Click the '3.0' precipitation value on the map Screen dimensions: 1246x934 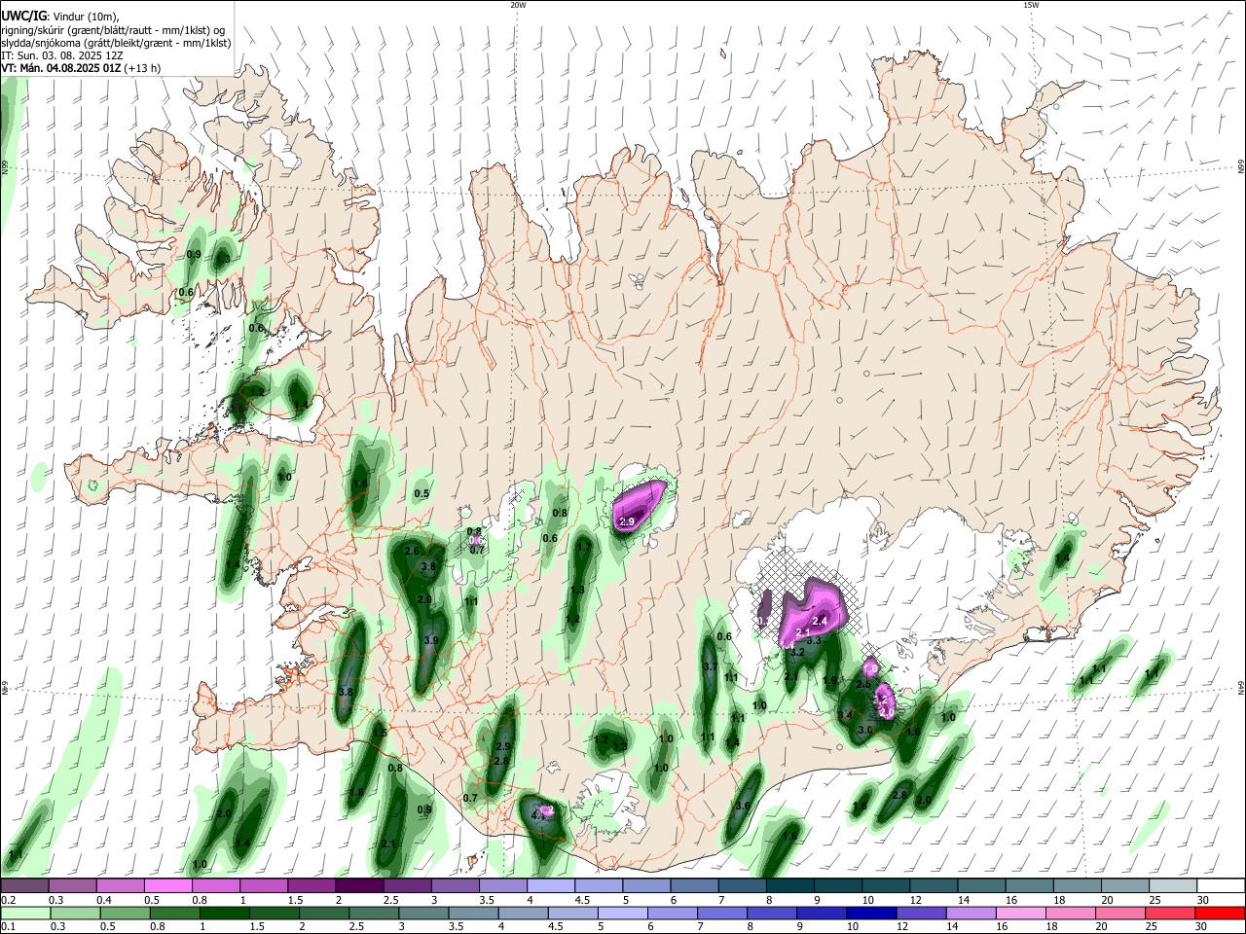tap(865, 730)
